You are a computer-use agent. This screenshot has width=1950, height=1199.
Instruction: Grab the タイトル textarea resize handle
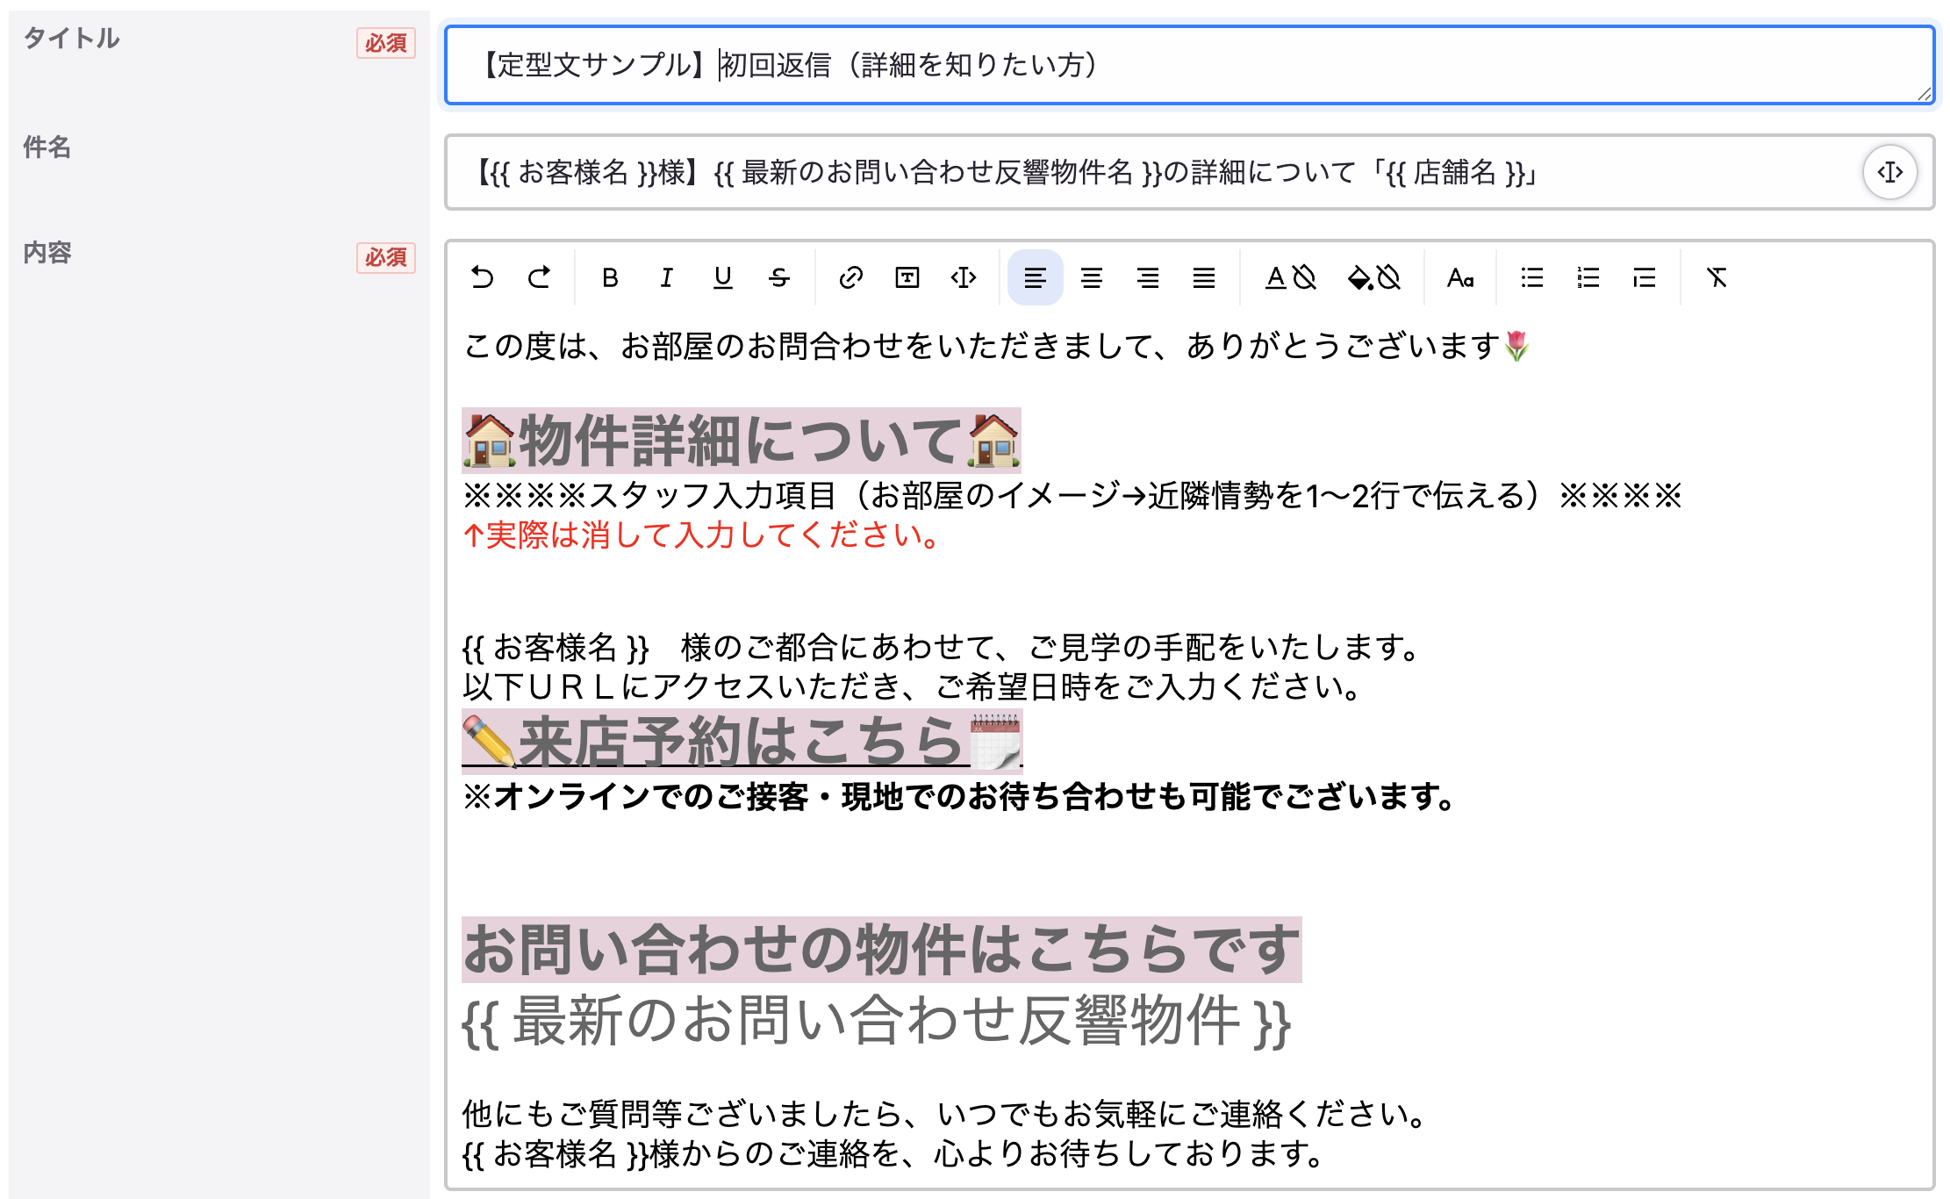1924,93
